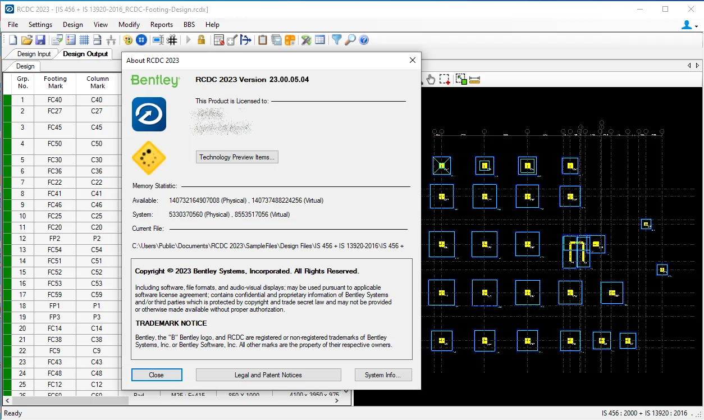Click the dashed rectangle select tool
This screenshot has height=420, width=704.
point(445,79)
